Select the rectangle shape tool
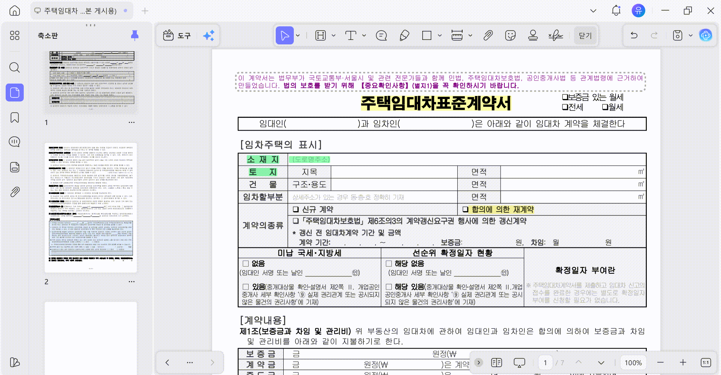Image resolution: width=721 pixels, height=375 pixels. (427, 35)
